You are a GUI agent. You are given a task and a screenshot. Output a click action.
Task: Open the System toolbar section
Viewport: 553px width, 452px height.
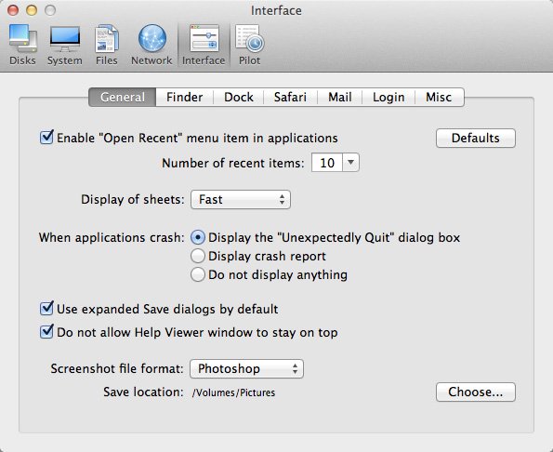pyautogui.click(x=65, y=45)
